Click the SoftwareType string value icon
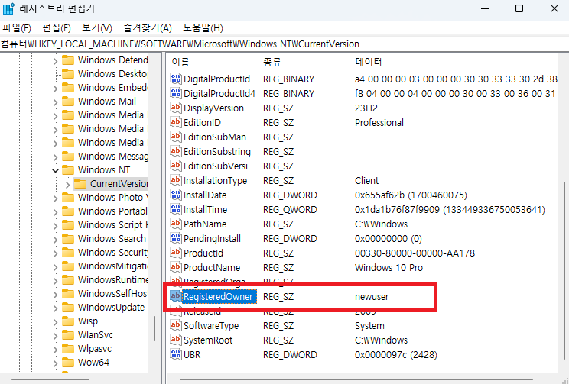 pyautogui.click(x=176, y=325)
